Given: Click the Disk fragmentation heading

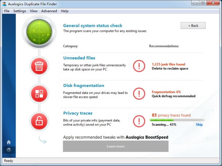Looking at the screenshot, I should click(84, 86).
